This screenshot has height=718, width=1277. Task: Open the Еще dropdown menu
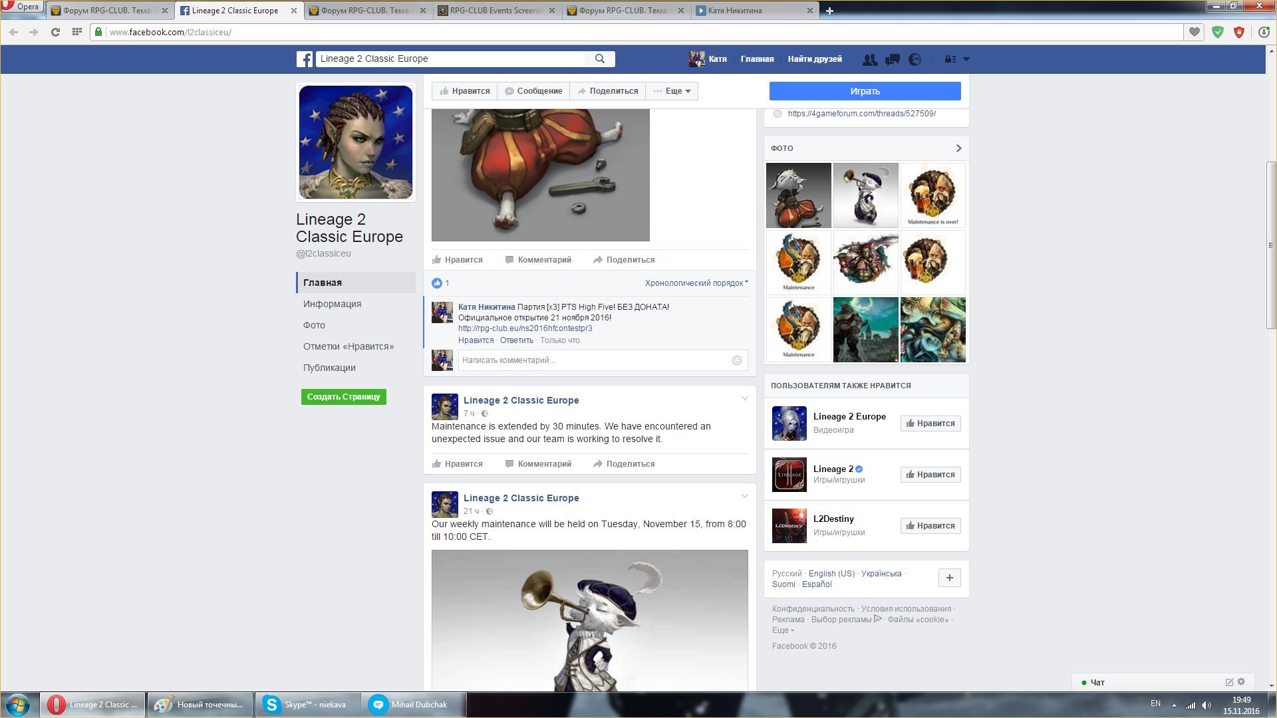pos(672,91)
